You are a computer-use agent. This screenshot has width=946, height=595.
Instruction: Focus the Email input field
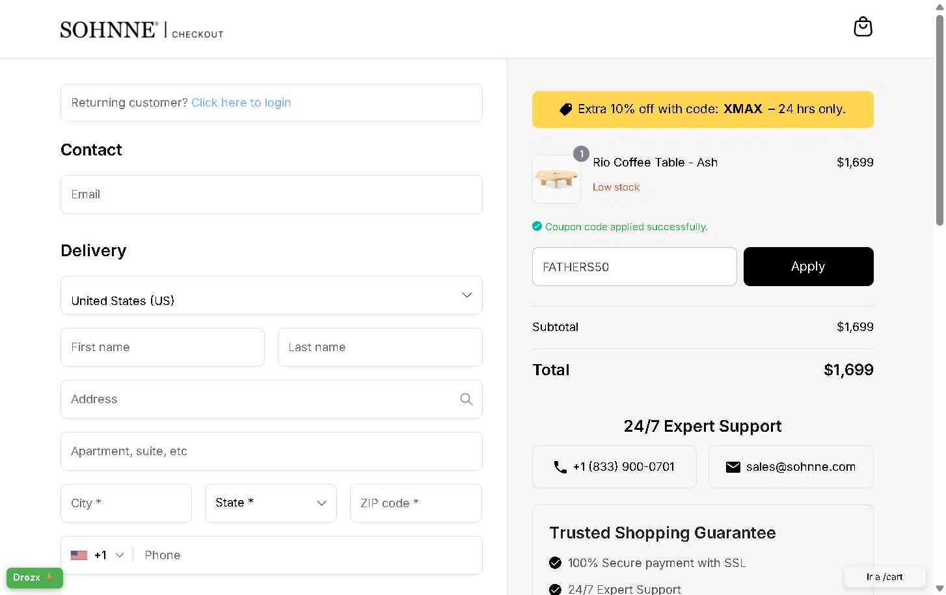coord(271,194)
